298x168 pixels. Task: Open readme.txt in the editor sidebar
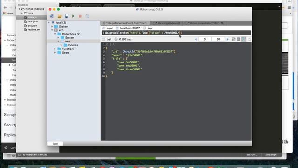pyautogui.click(x=34, y=30)
